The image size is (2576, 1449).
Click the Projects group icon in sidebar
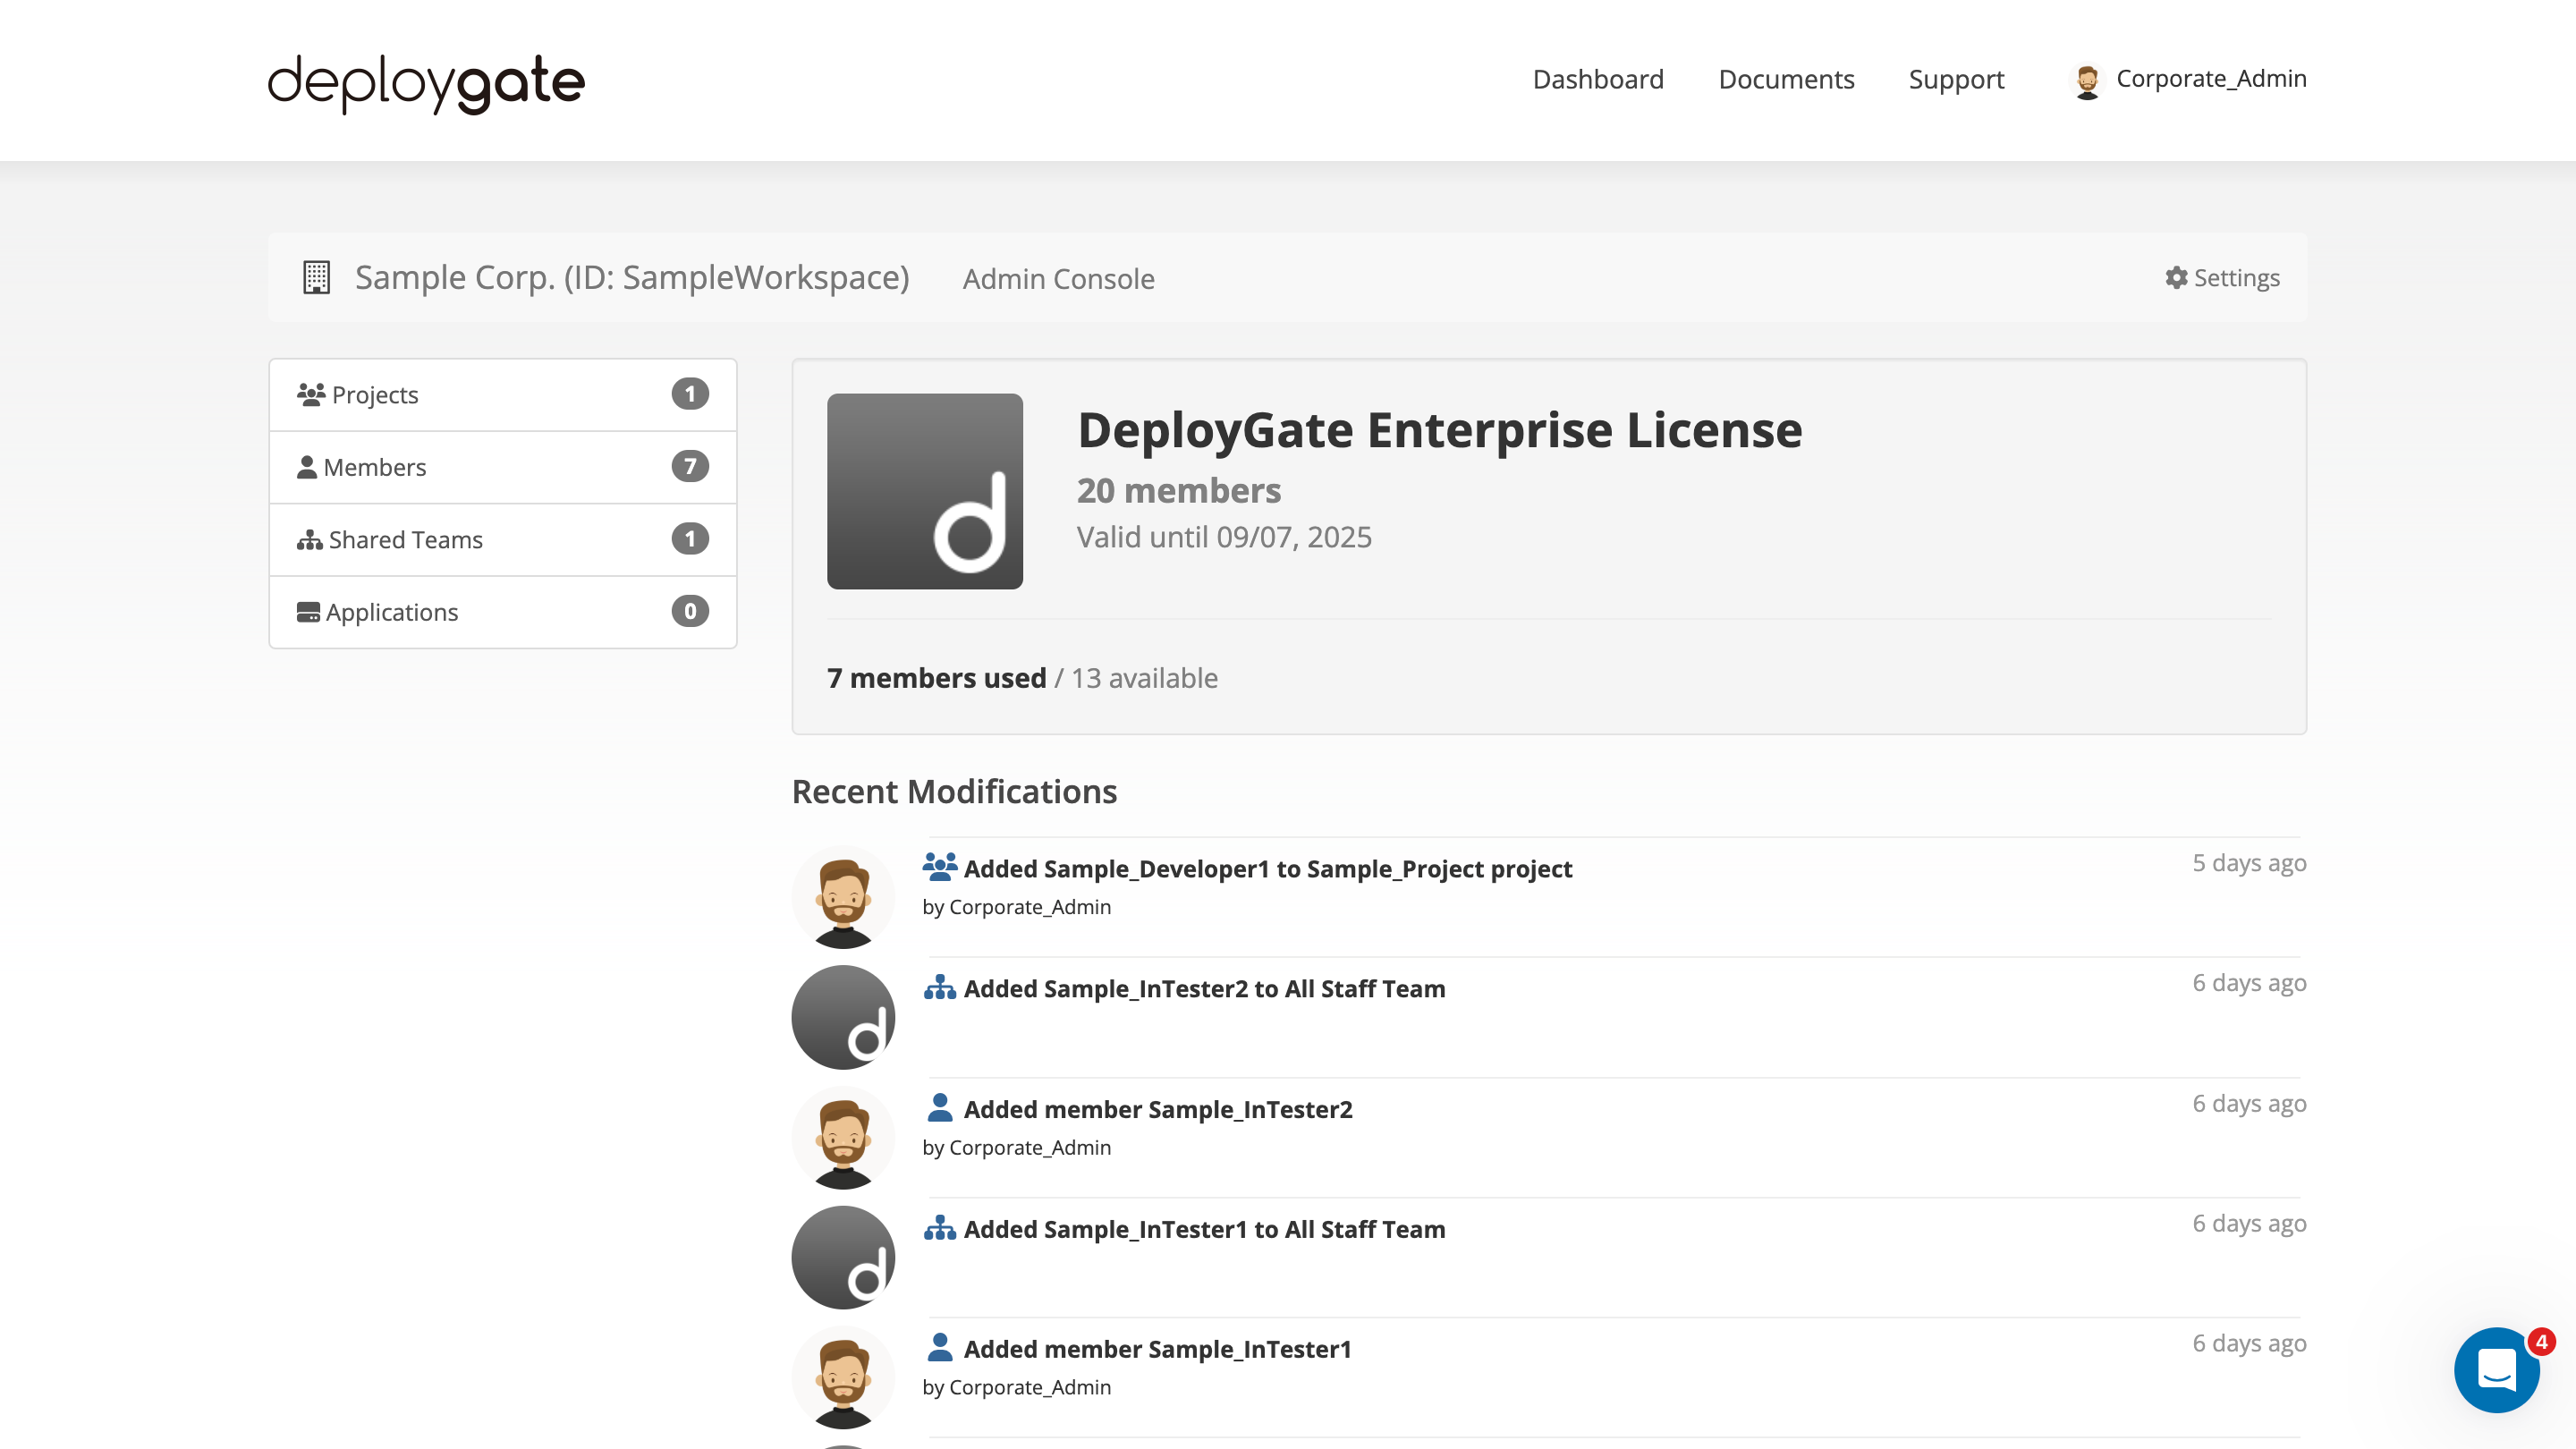[311, 394]
